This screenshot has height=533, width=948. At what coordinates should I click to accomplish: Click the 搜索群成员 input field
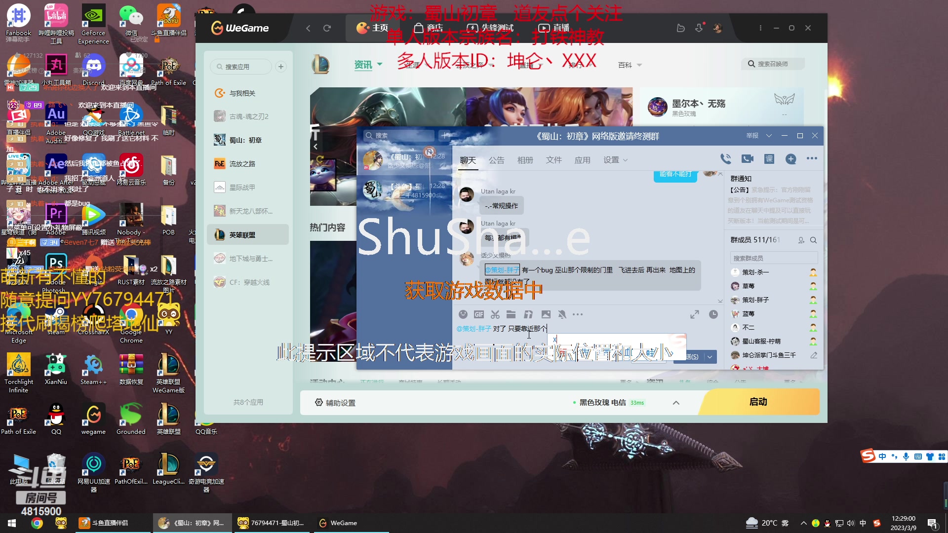point(774,258)
